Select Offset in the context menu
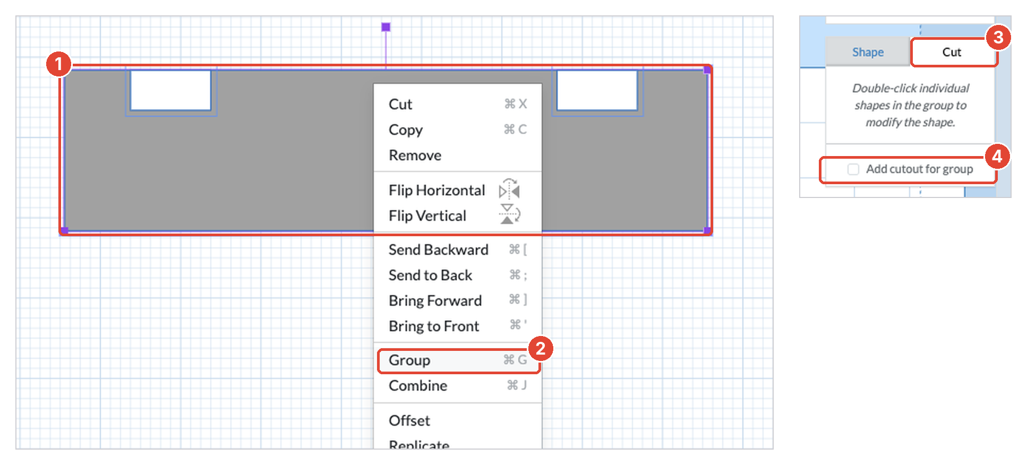 (457, 420)
